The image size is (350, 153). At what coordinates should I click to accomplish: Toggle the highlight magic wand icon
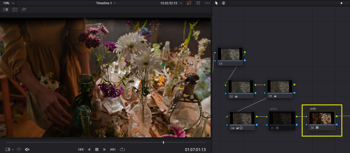[x=24, y=10]
